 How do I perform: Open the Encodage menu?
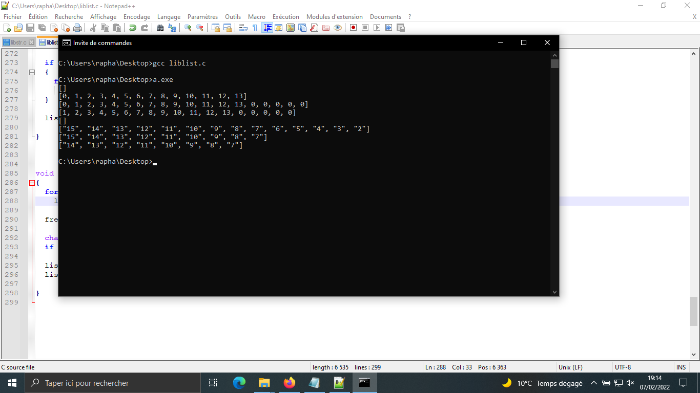tap(137, 17)
